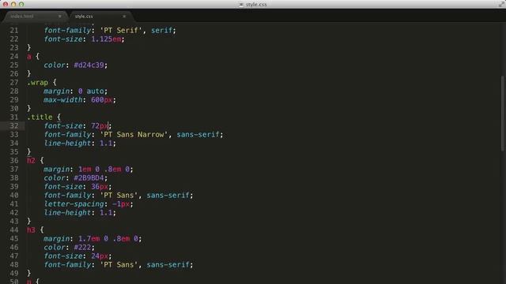
Task: Click gutter line number 36
Action: click(14, 160)
